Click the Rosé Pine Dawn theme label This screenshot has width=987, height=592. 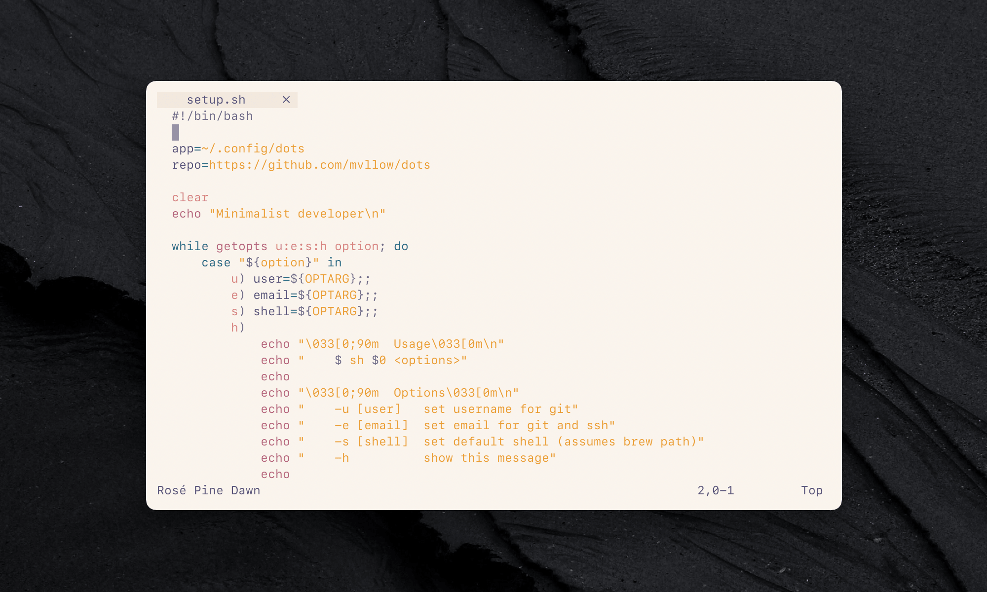point(208,490)
